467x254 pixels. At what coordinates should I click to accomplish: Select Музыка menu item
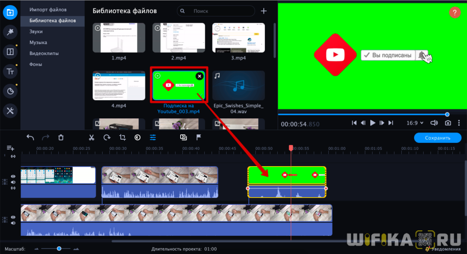(38, 42)
